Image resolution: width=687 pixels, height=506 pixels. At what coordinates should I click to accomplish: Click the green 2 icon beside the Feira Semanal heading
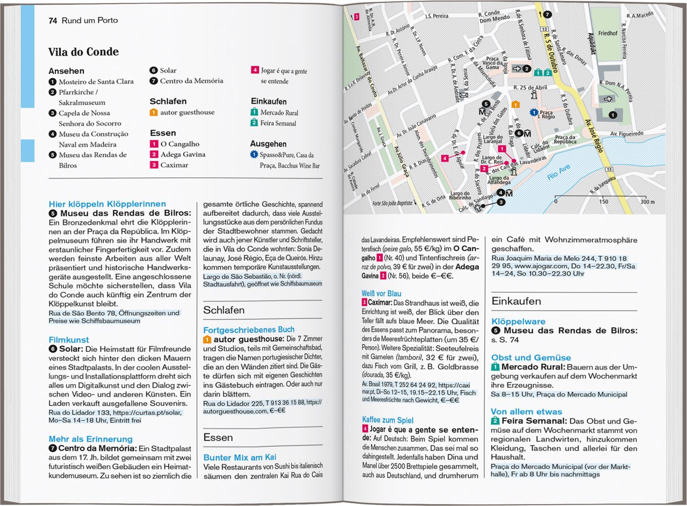pos(495,421)
